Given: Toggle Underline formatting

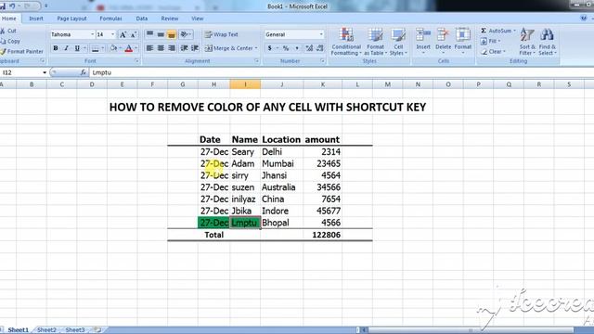Looking at the screenshot, I should [x=77, y=48].
